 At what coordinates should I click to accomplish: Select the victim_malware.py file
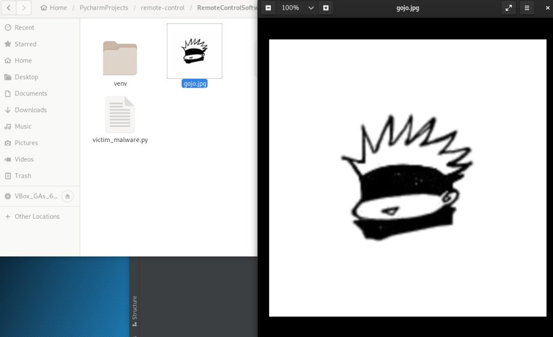120,116
